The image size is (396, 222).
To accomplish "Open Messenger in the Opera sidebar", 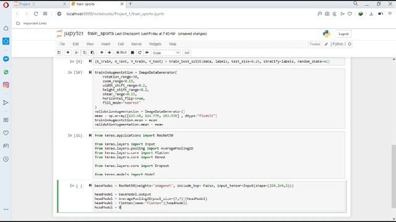I will (x=6, y=59).
